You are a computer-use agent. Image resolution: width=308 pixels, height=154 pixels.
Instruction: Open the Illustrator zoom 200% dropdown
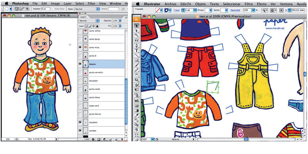152,139
